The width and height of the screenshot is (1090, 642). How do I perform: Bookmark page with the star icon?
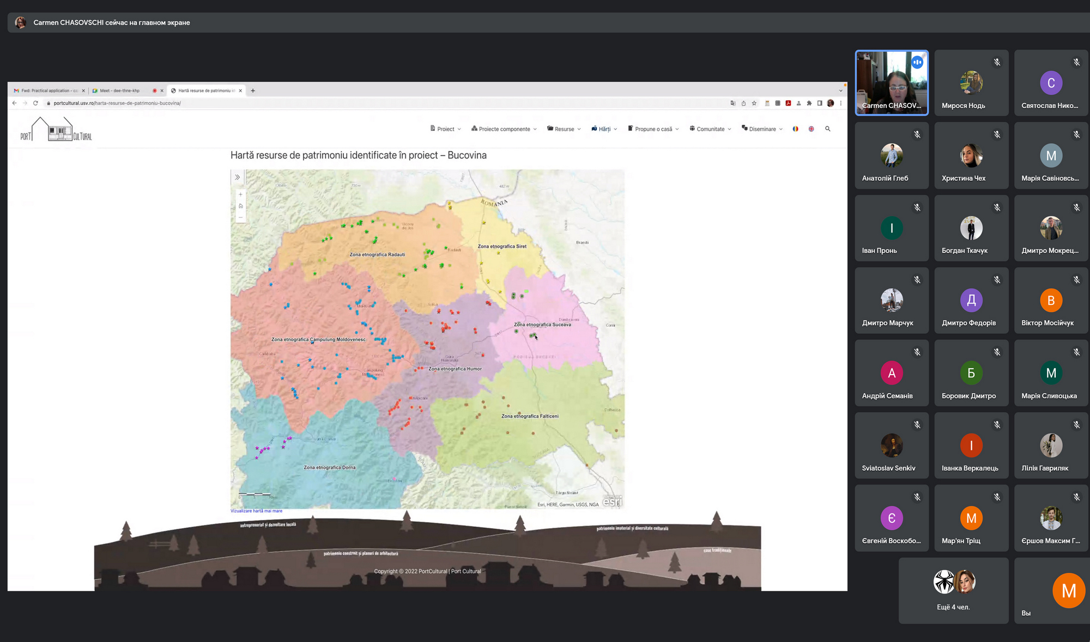pyautogui.click(x=754, y=103)
